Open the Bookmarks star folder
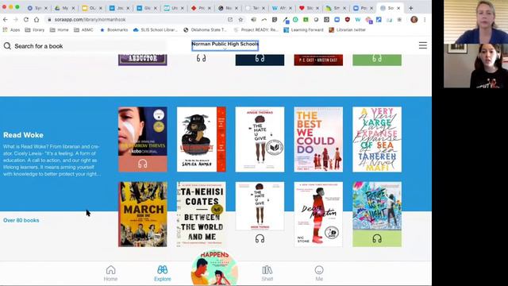This screenshot has width=508, height=286. point(114,30)
